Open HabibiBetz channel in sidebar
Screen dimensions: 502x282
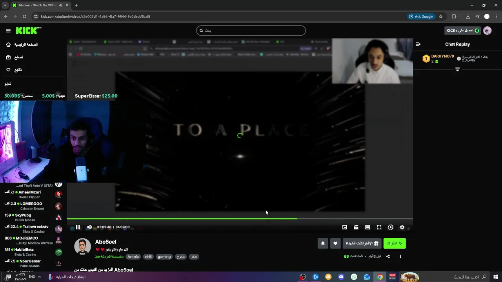[x=33, y=252]
